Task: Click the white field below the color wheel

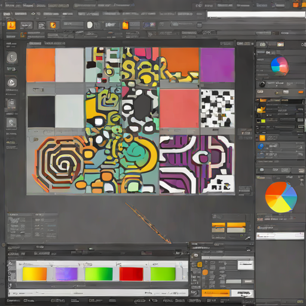Action: point(280,236)
